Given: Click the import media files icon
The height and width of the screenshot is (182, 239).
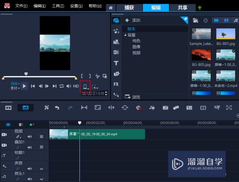Looking at the screenshot, I should [x=196, y=21].
